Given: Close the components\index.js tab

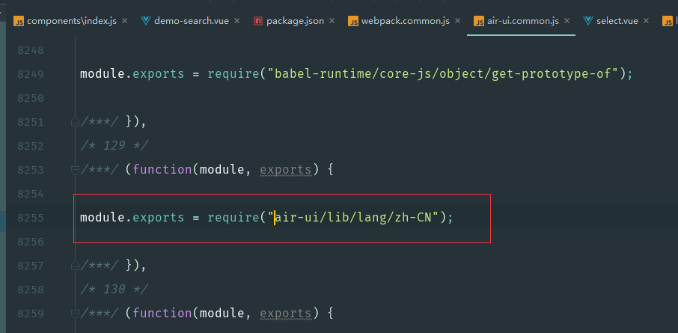Looking at the screenshot, I should (124, 21).
